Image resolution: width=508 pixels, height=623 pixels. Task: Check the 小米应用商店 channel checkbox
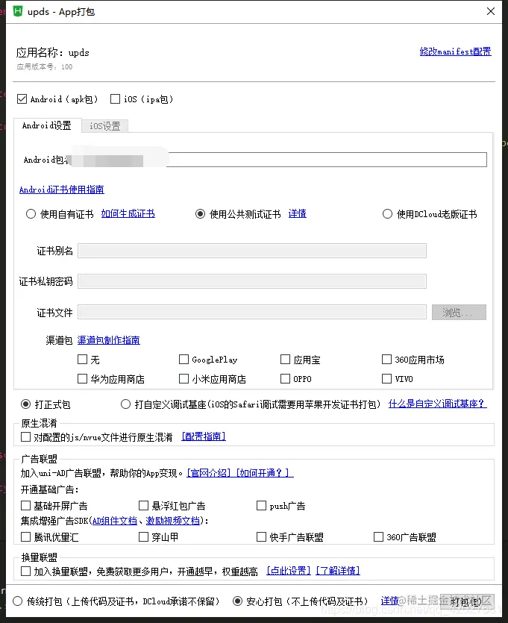[x=184, y=378]
